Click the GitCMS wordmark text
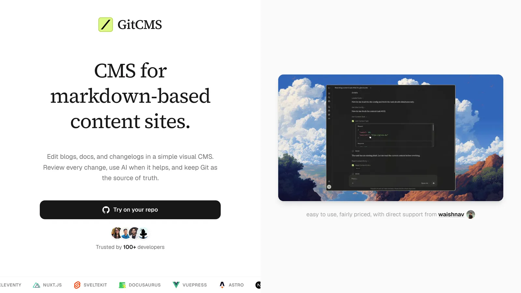The image size is (521, 293). [140, 25]
